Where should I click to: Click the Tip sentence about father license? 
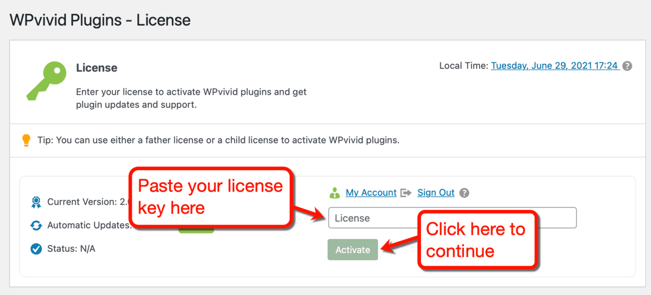pyautogui.click(x=218, y=140)
